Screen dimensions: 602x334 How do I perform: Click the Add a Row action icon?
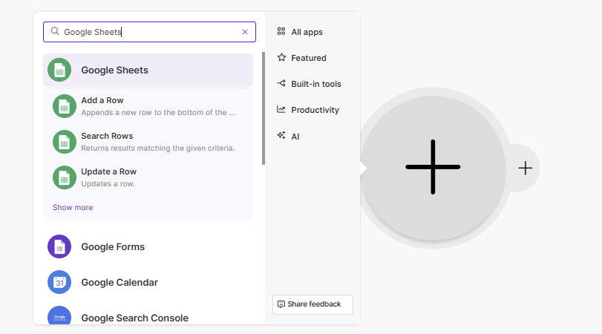point(65,106)
